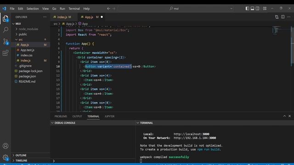Open package.json in the explorer
This screenshot has width=294, height=165.
point(27,76)
